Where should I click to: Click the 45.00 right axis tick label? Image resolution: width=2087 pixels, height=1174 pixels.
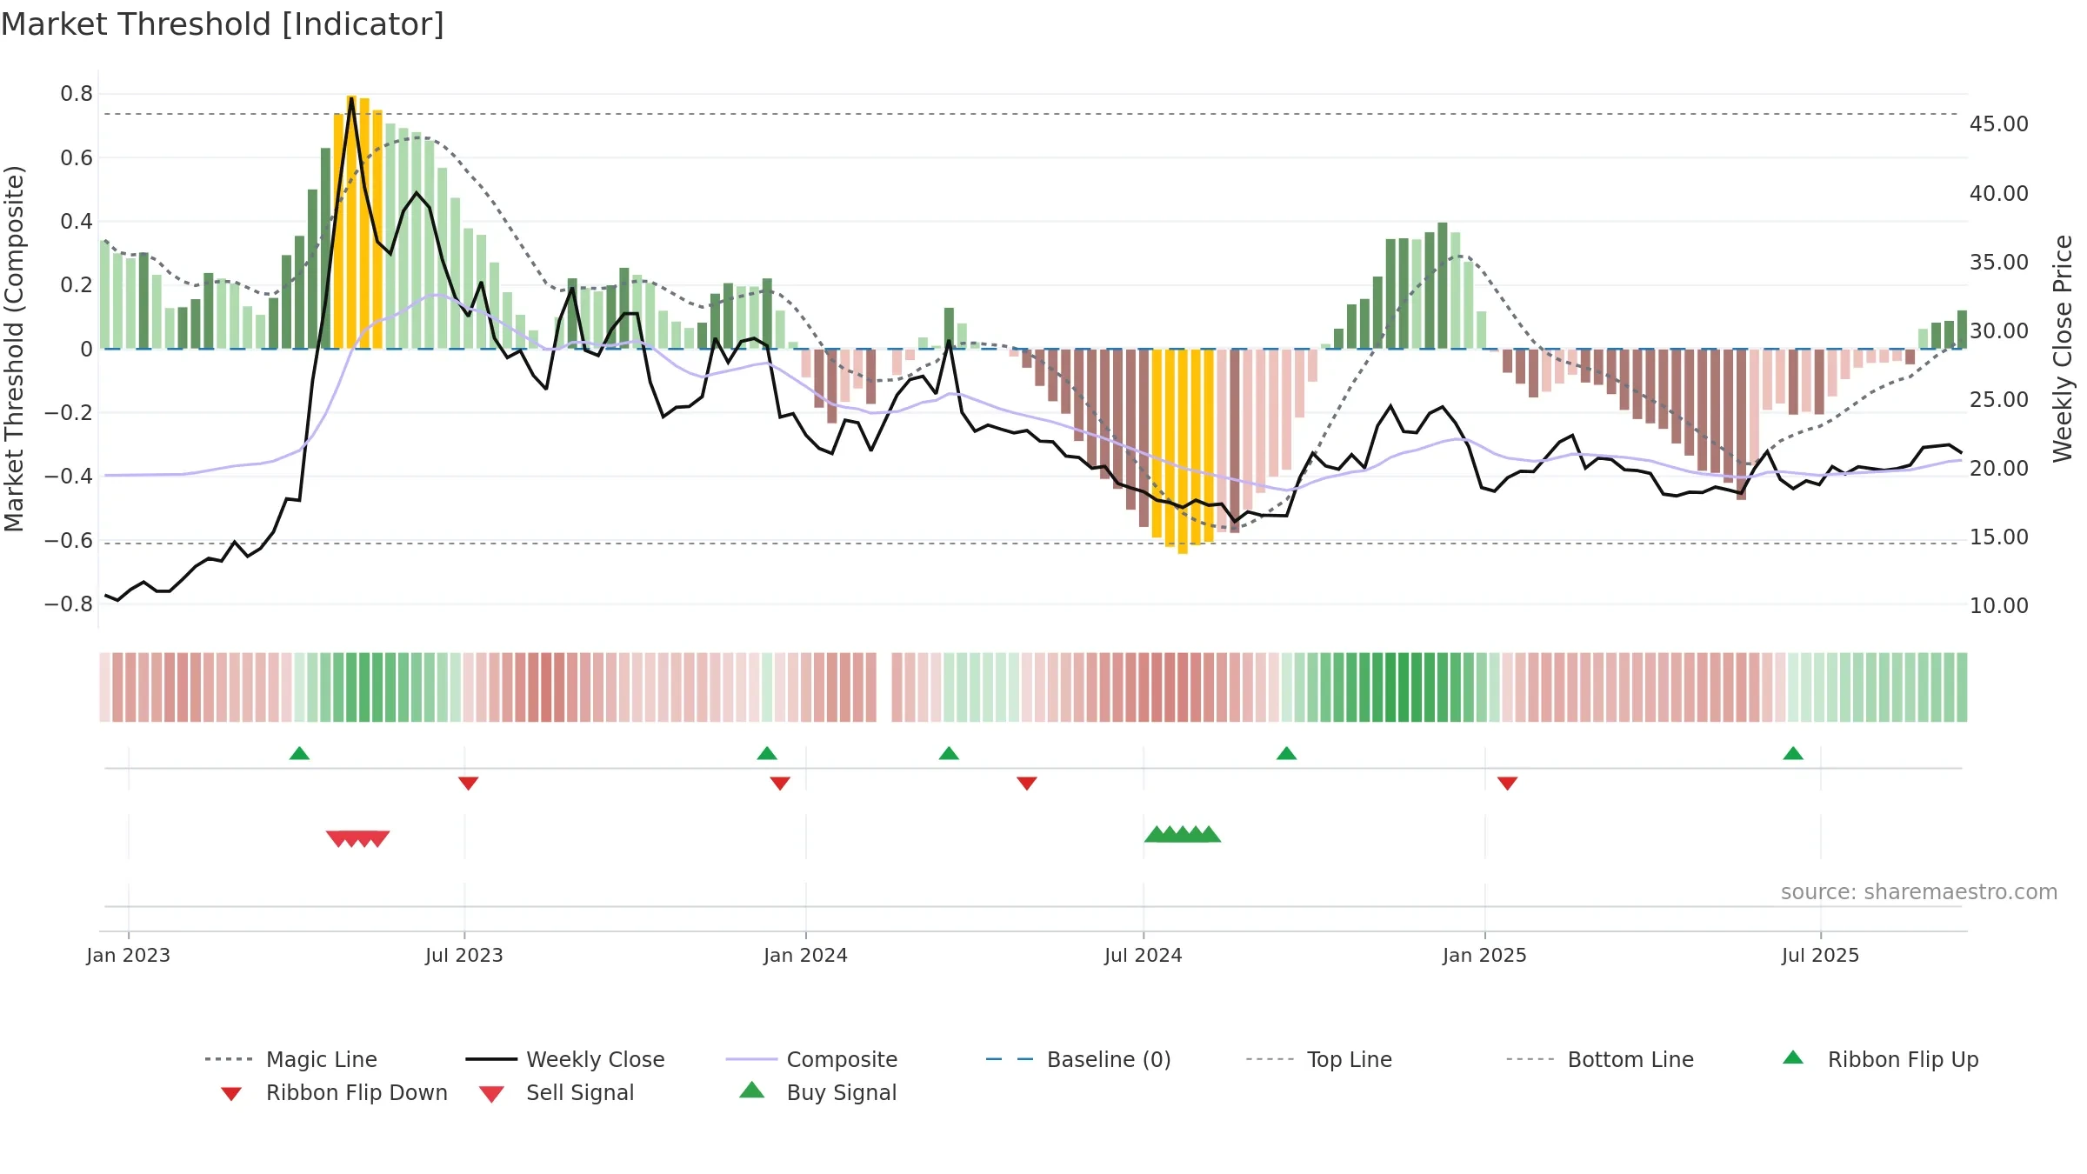(x=1999, y=124)
